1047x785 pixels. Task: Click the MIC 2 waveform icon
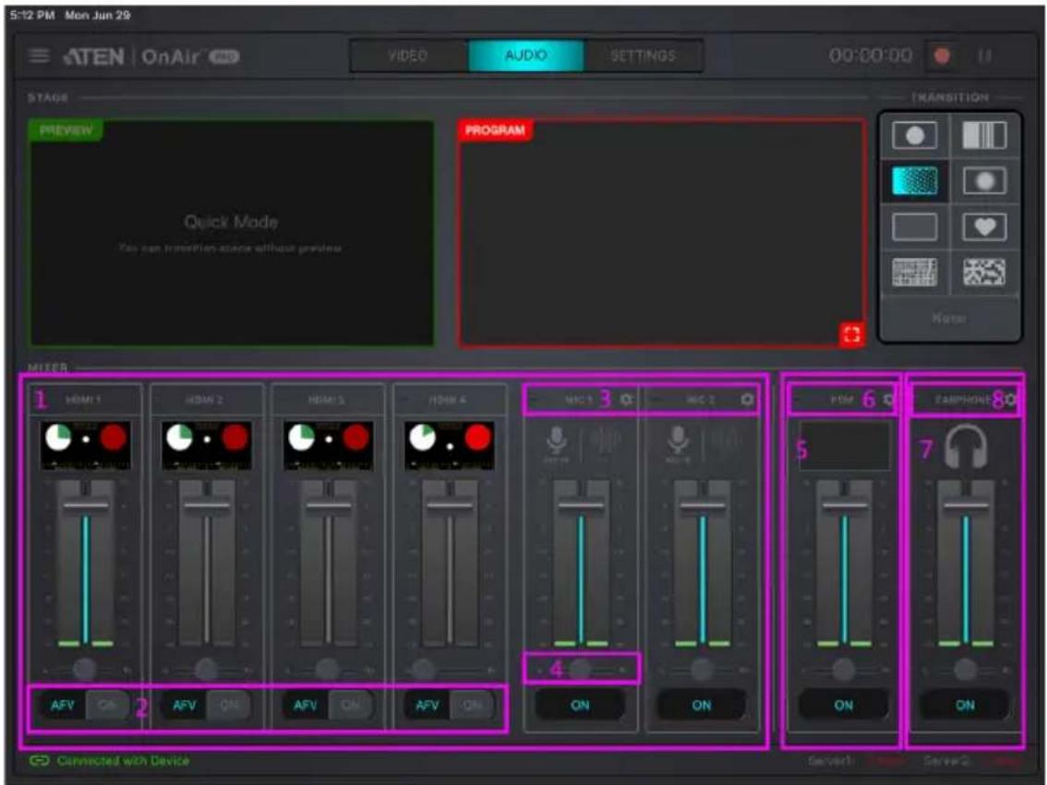pos(728,442)
